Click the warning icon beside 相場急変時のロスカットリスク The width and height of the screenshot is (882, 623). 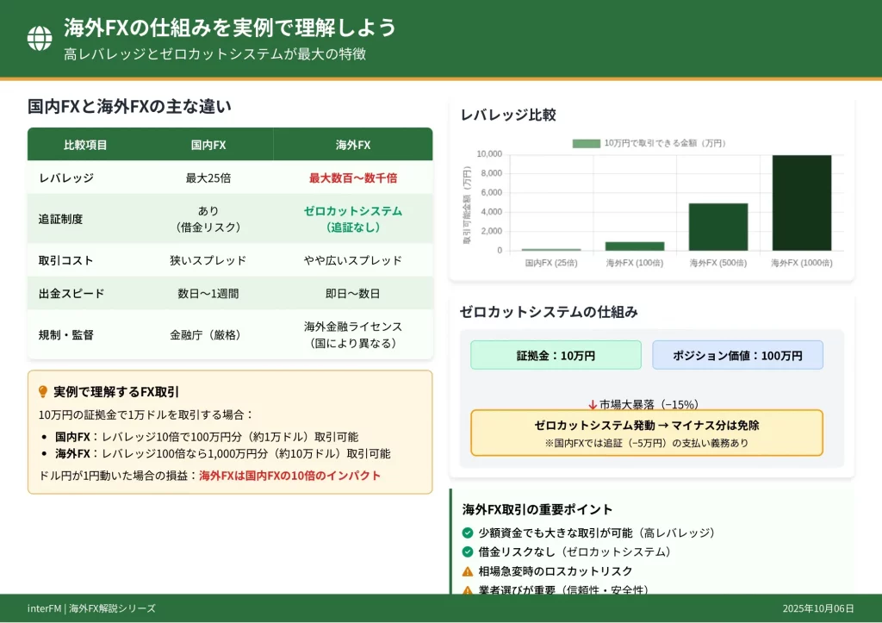pos(468,570)
